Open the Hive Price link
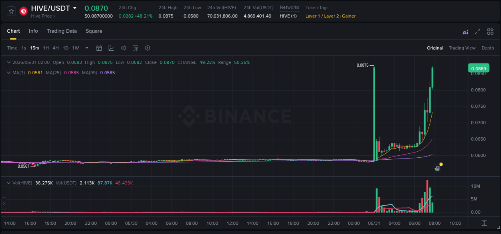The height and width of the screenshot is (234, 501). point(43,16)
